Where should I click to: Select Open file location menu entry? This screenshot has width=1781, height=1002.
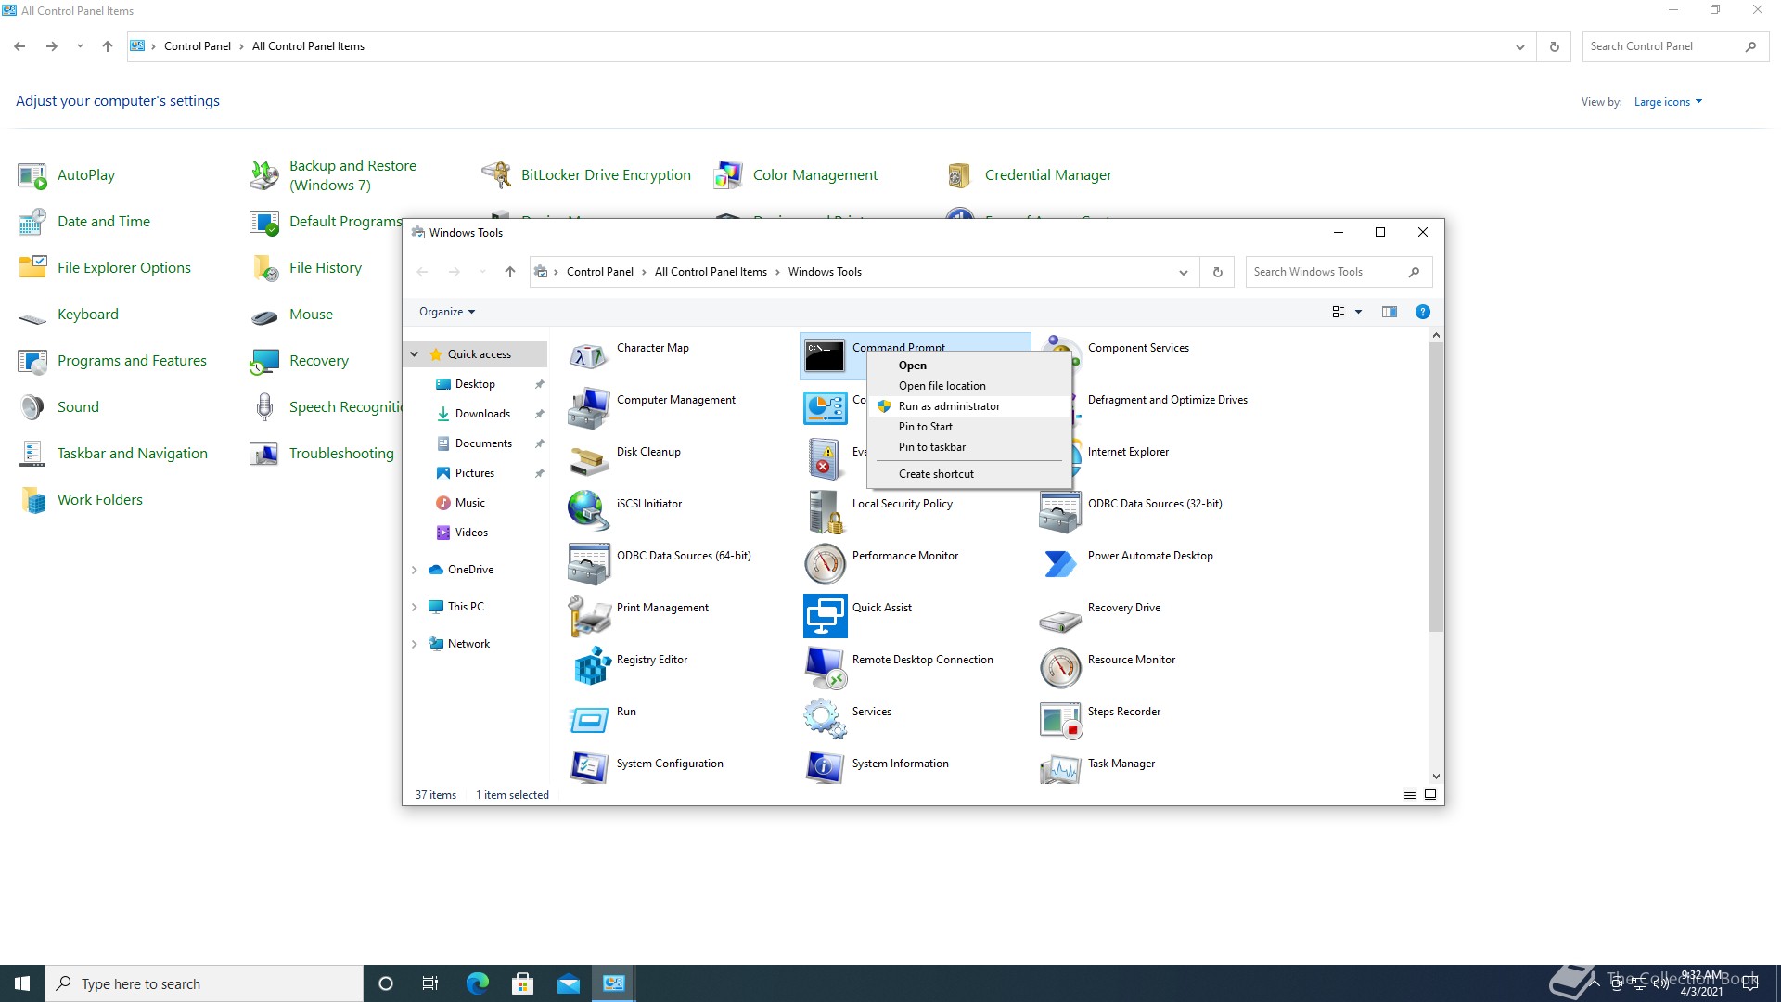968,386
